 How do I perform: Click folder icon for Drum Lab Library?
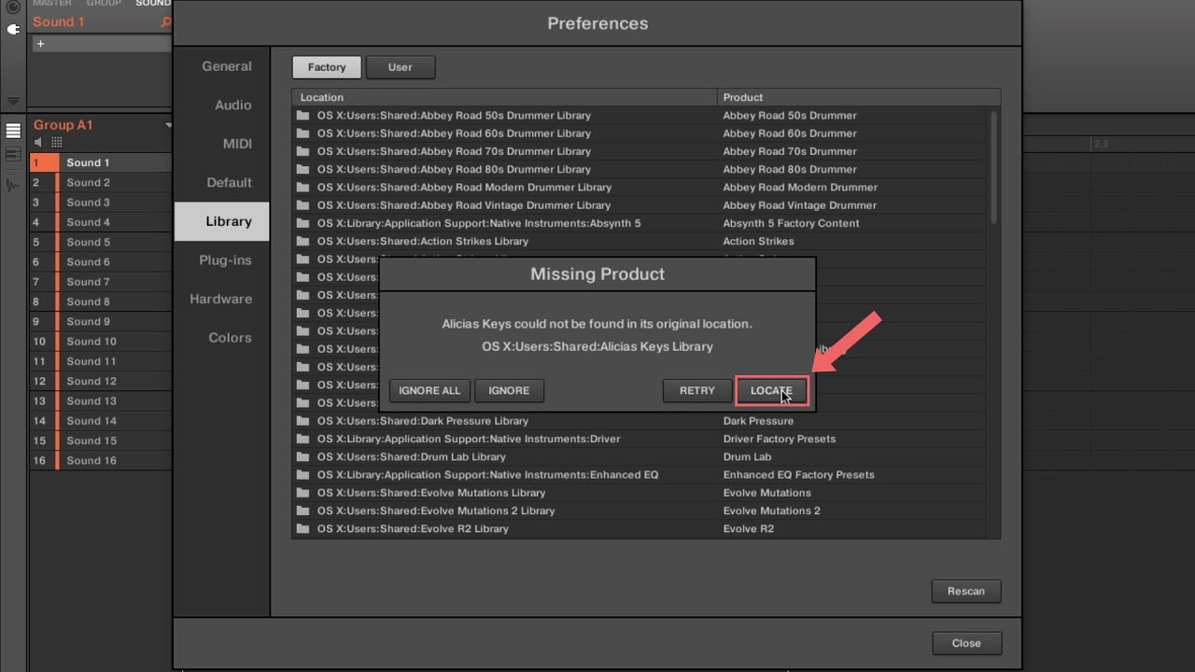(302, 456)
